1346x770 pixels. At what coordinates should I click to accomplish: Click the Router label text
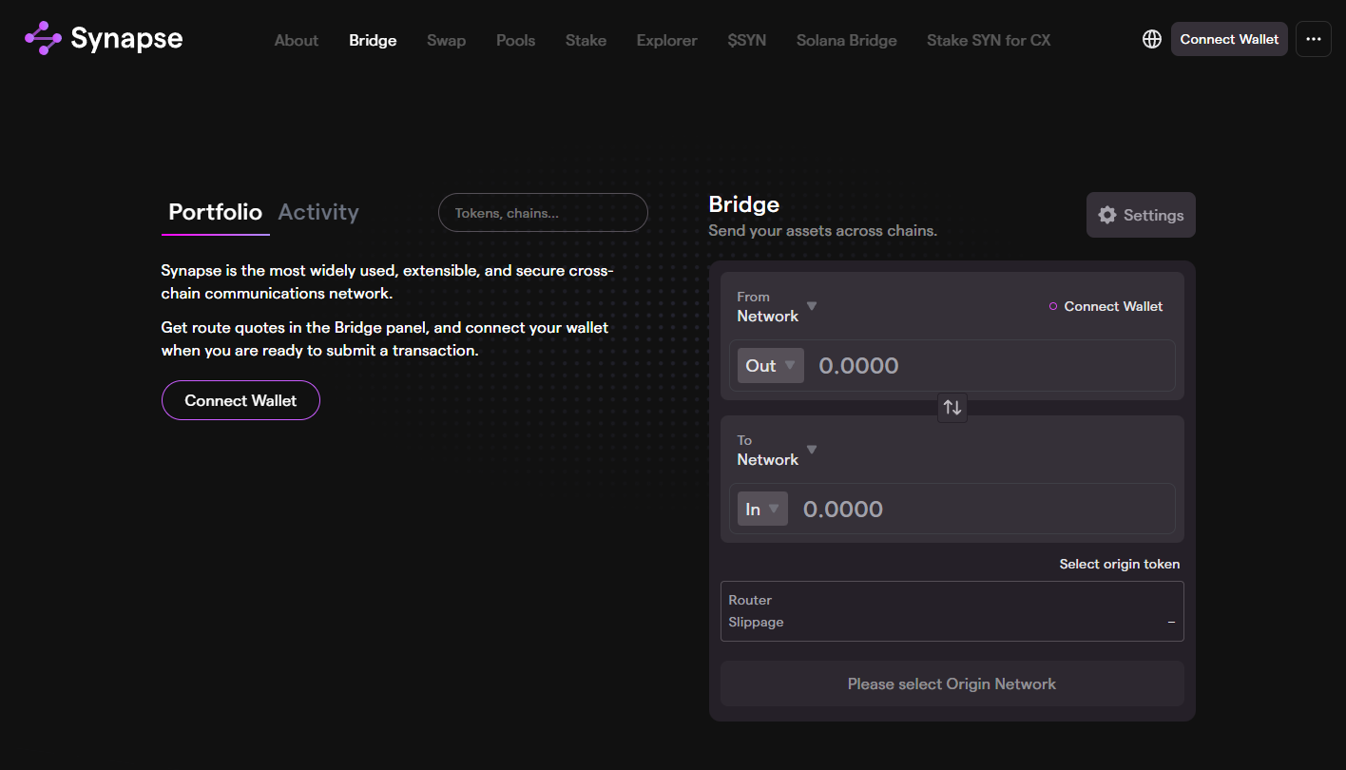pyautogui.click(x=750, y=600)
